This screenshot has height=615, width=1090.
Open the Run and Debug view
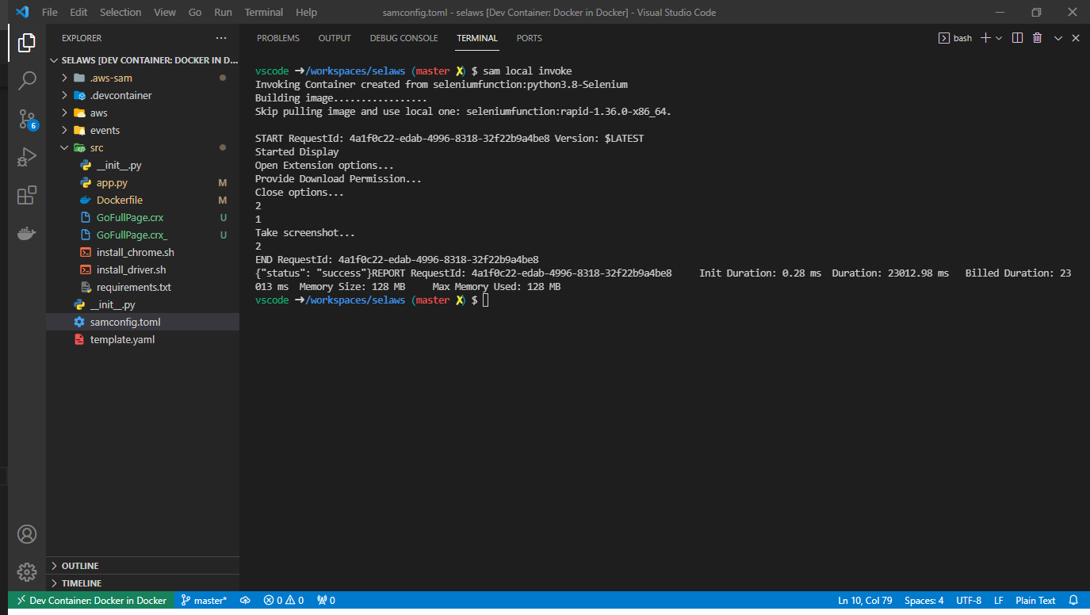point(27,157)
